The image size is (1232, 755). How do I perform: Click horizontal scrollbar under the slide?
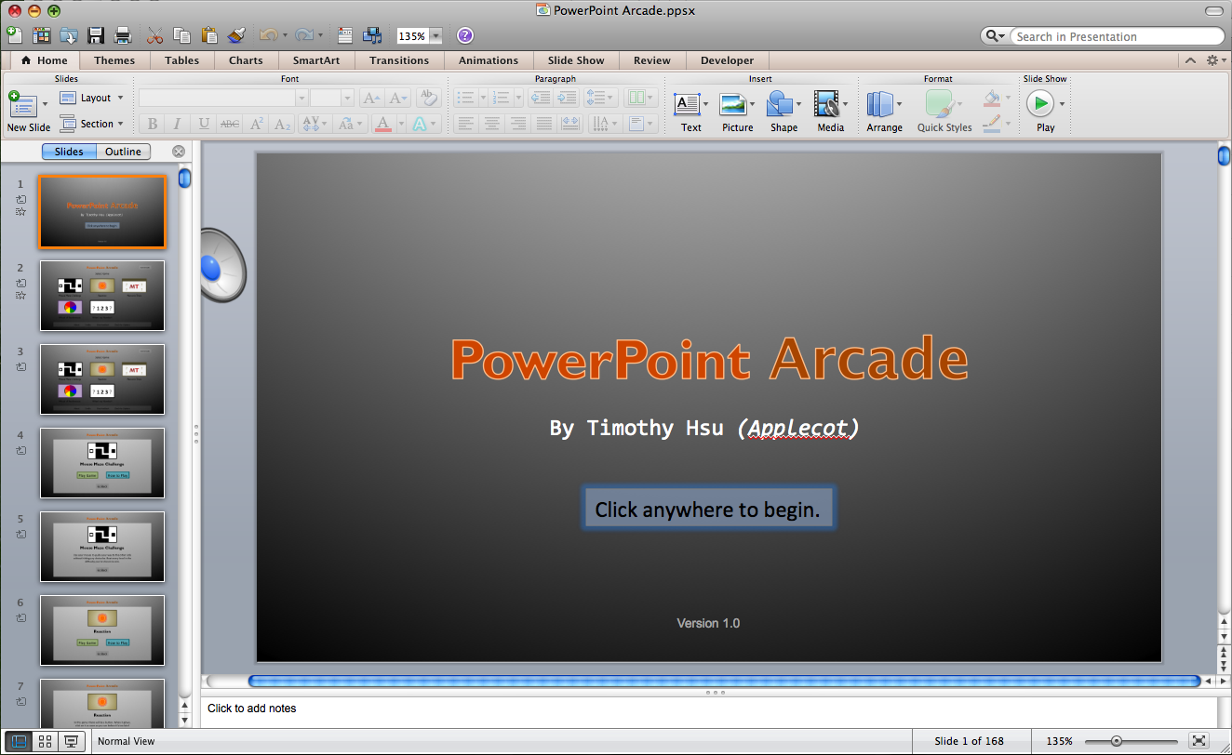coord(724,682)
